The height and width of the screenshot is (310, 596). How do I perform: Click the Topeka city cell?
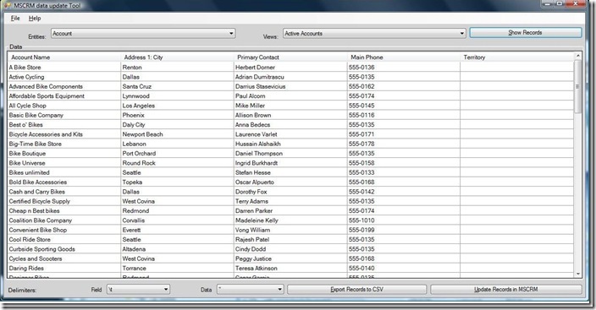(x=177, y=182)
